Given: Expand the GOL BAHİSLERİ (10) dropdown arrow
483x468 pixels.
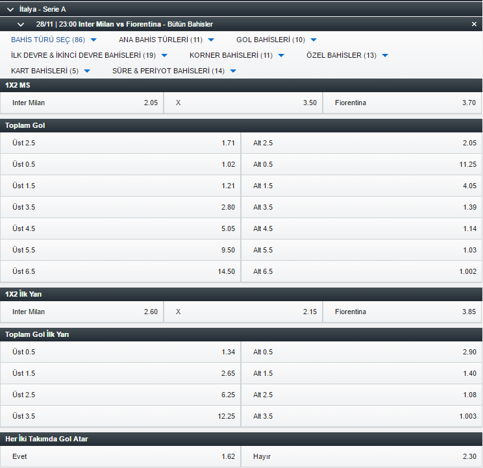Looking at the screenshot, I should tap(314, 40).
